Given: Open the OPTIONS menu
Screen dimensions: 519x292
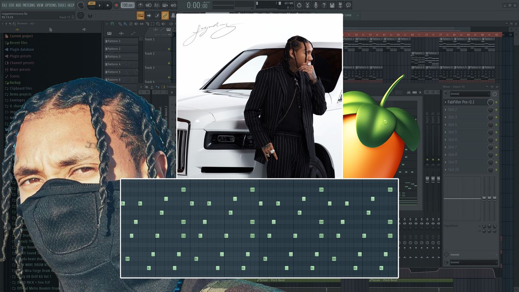Looking at the screenshot, I should [51, 5].
